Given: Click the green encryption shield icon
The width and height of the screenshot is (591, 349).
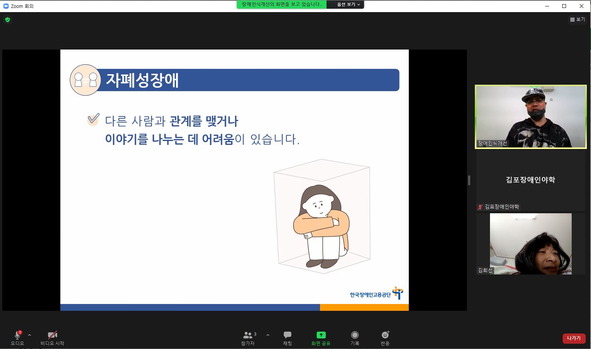Looking at the screenshot, I should pos(7,20).
